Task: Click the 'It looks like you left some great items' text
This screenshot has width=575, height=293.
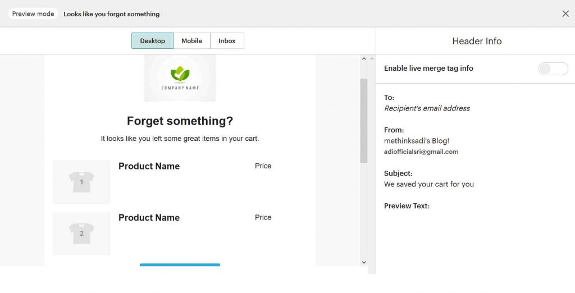Action: (180, 139)
